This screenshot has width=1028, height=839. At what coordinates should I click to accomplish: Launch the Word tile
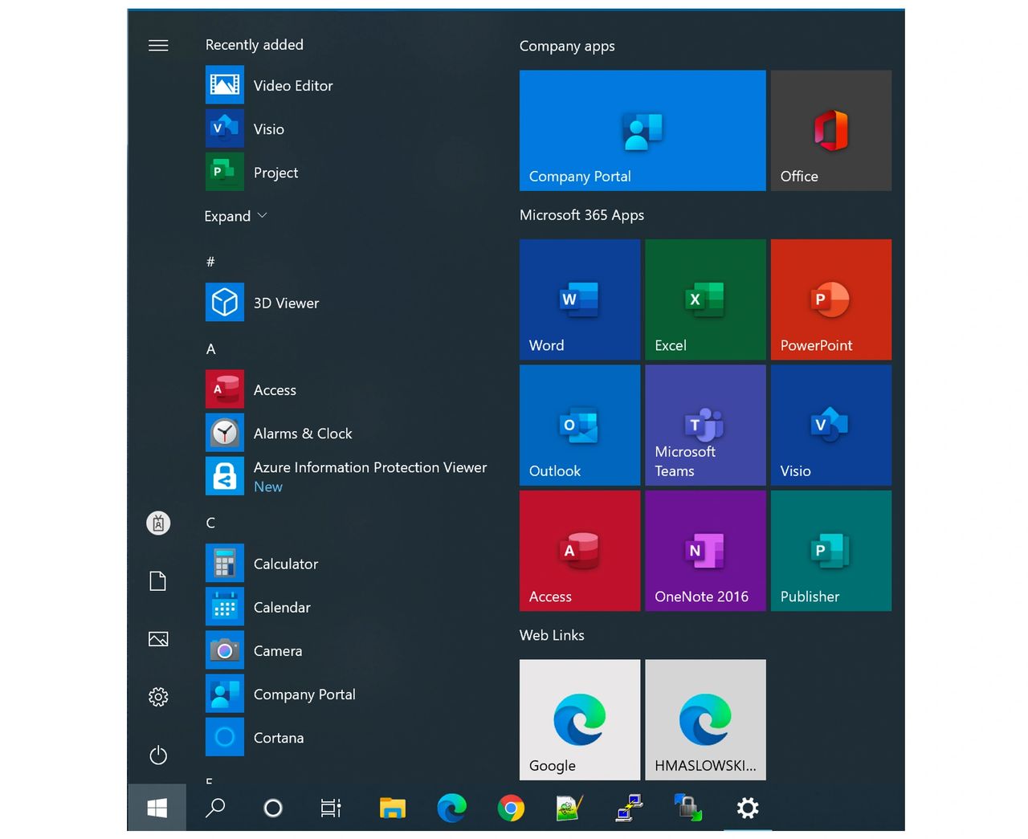pos(579,299)
